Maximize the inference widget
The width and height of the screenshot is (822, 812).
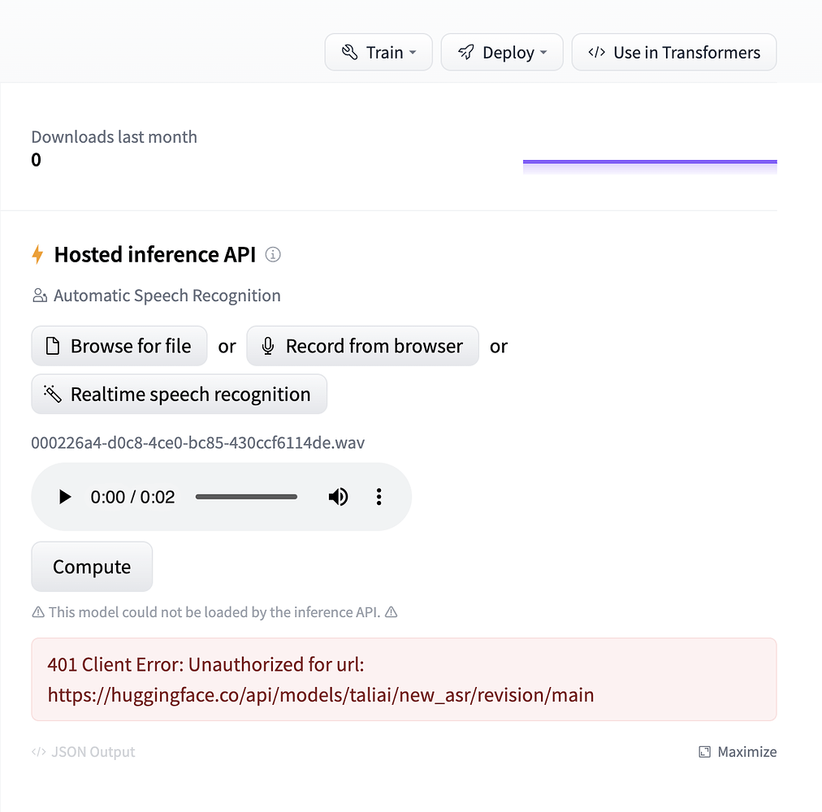(x=738, y=752)
